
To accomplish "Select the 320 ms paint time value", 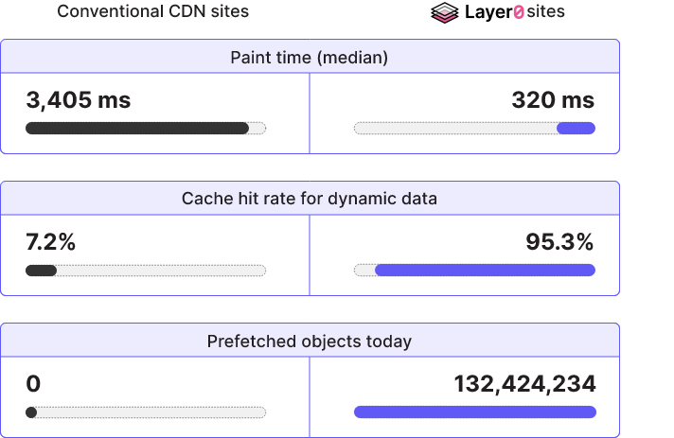I will tap(553, 100).
